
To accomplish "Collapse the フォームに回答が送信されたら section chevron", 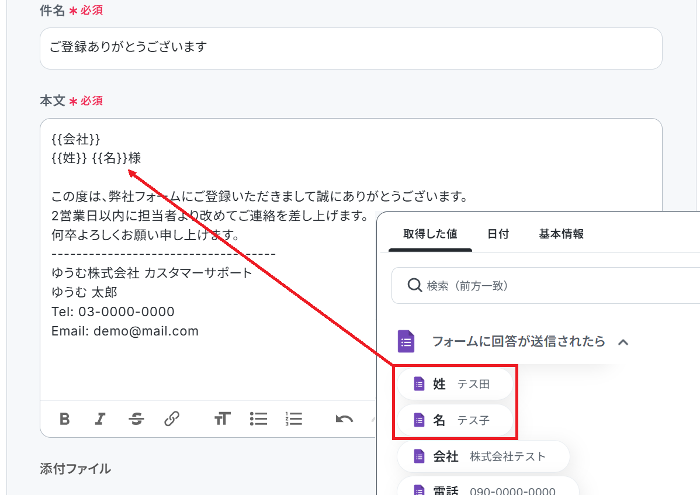I will click(x=623, y=342).
